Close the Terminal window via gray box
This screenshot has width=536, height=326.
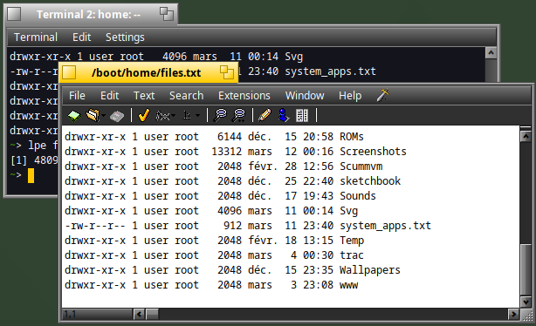tap(14, 14)
